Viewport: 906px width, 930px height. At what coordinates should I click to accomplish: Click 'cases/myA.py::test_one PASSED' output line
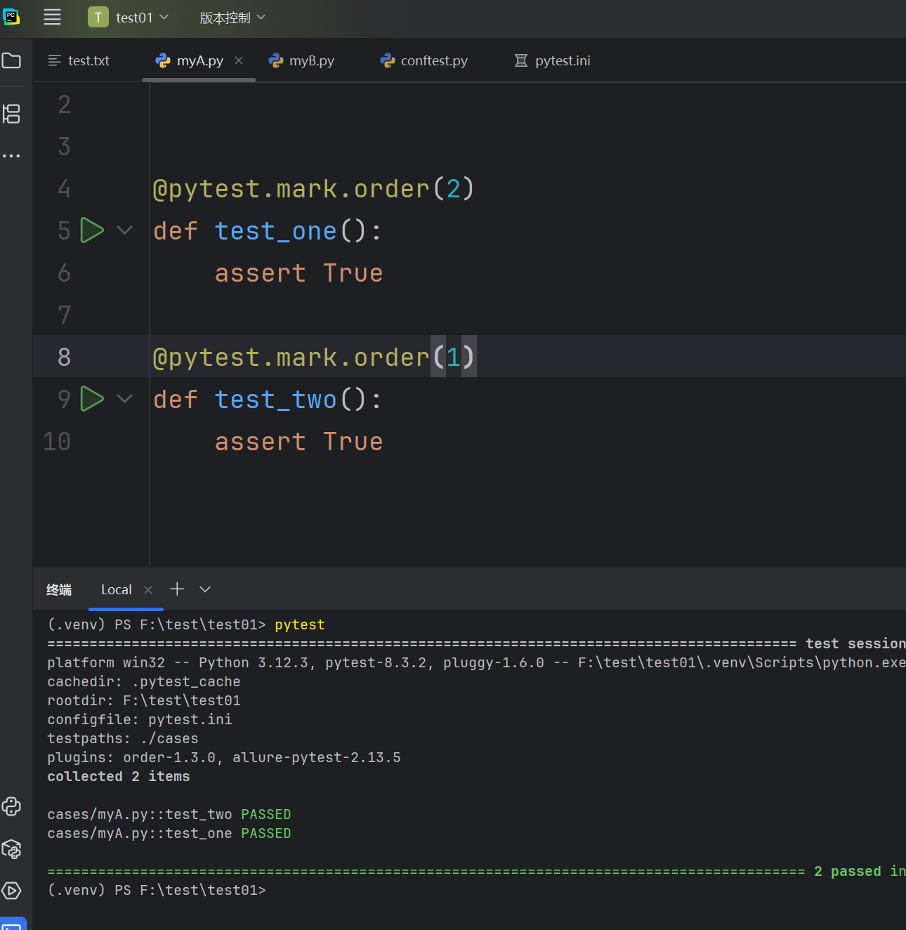pyautogui.click(x=169, y=833)
